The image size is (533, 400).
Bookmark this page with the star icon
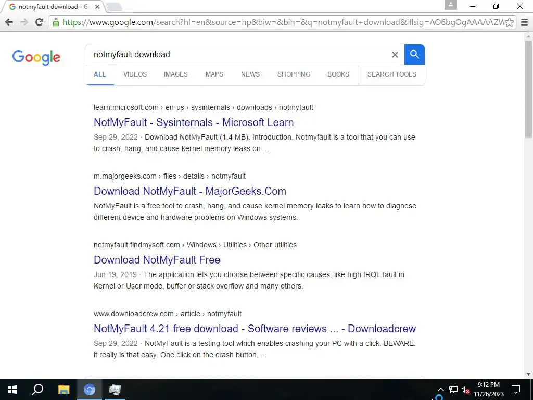pos(509,22)
